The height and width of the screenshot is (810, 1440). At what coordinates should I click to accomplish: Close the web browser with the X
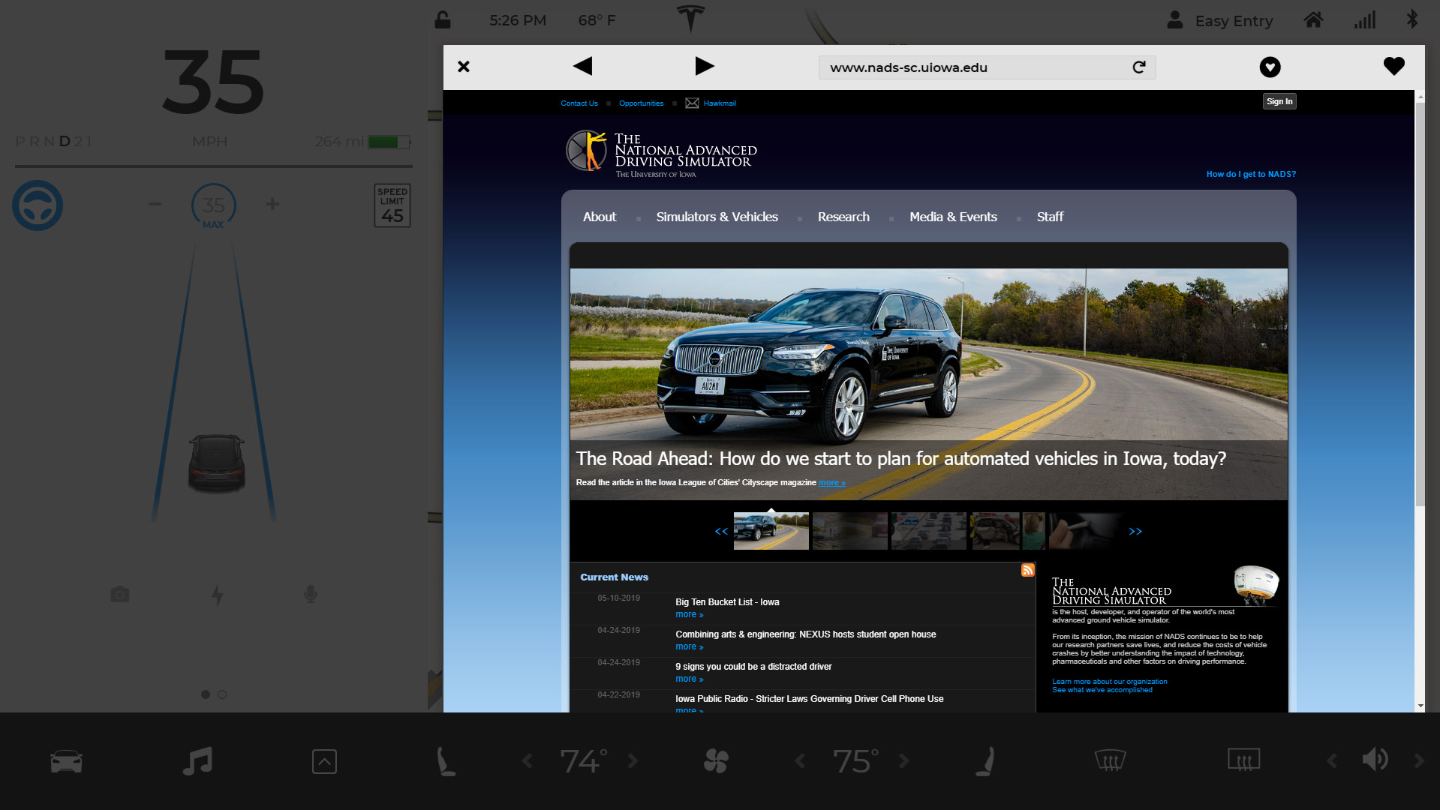[464, 67]
